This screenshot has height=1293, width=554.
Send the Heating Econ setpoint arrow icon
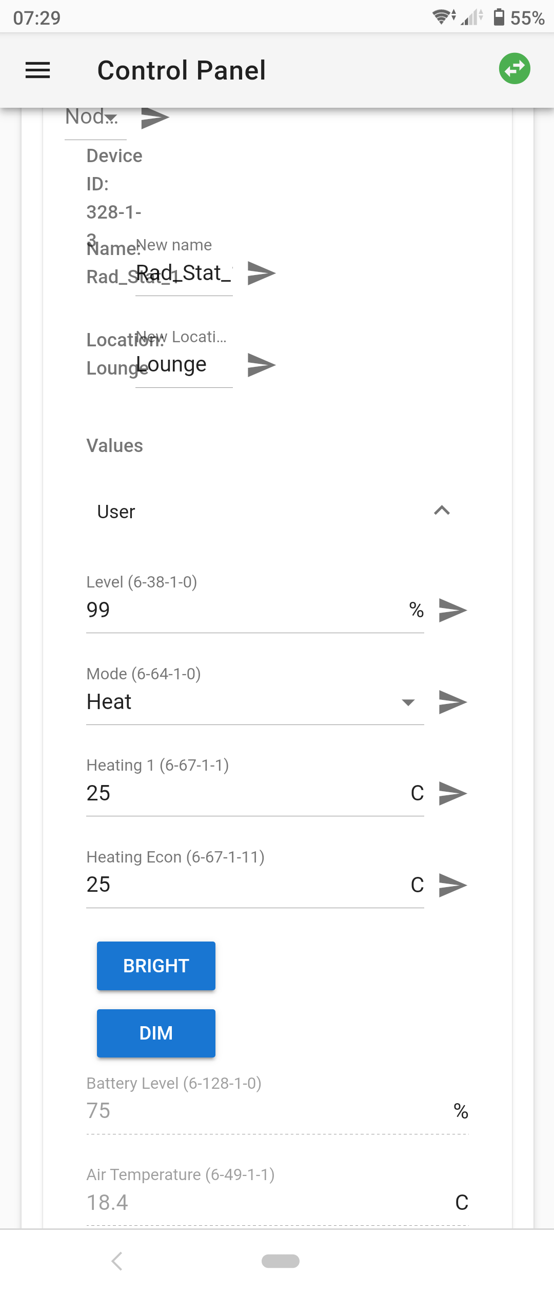click(x=453, y=884)
